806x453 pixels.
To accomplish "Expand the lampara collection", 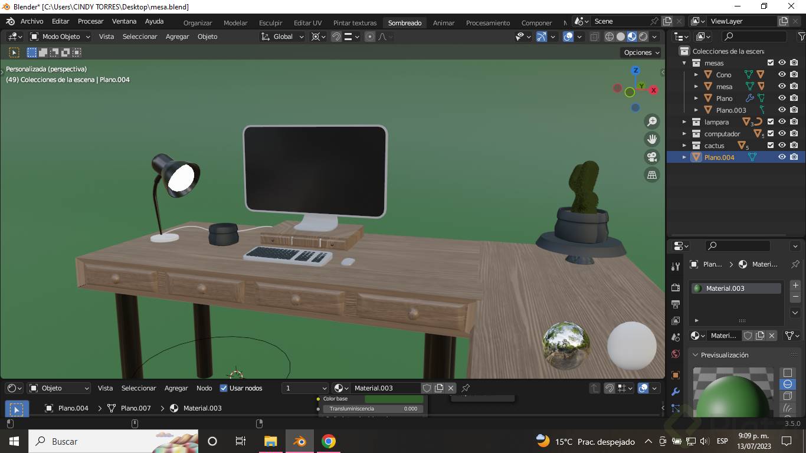I will point(684,122).
